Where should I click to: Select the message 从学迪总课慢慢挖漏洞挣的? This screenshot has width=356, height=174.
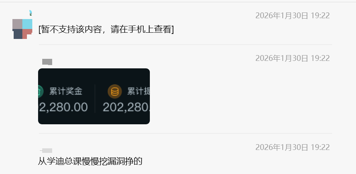pos(90,161)
